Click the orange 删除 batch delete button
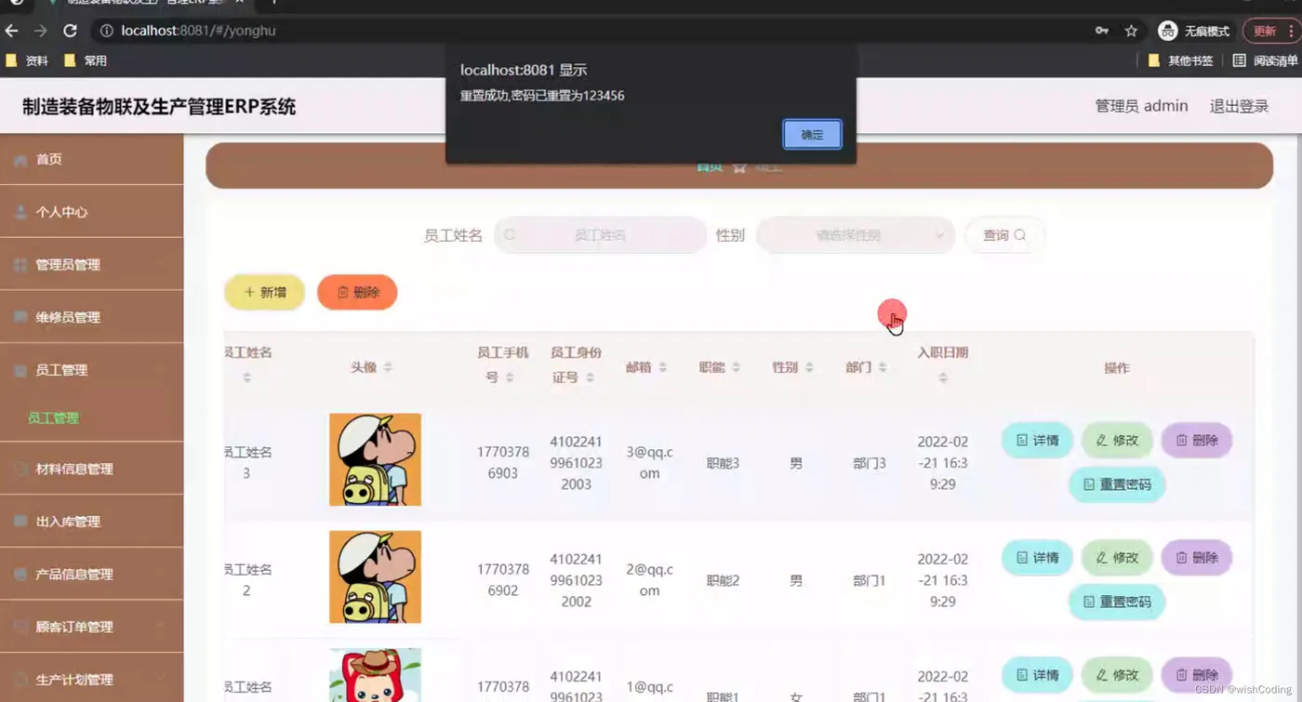1302x702 pixels. [x=357, y=292]
